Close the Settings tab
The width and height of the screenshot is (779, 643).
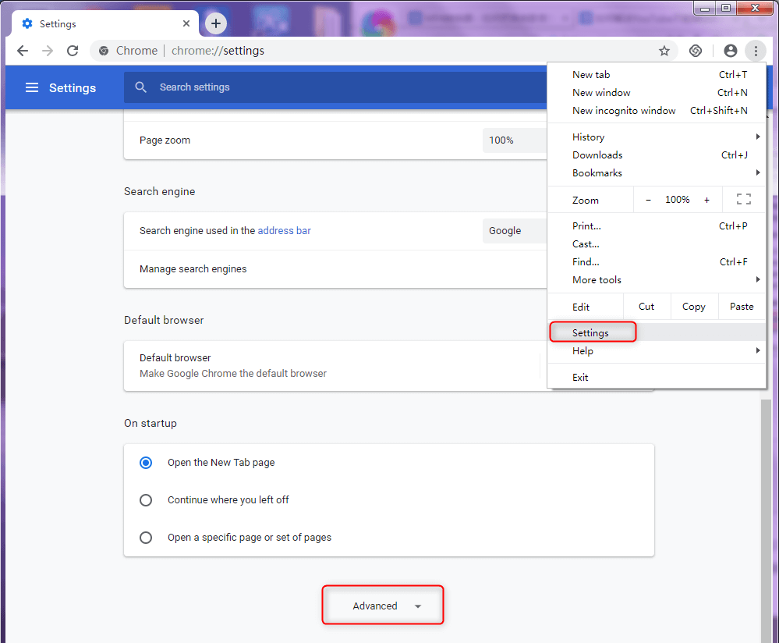[x=186, y=23]
